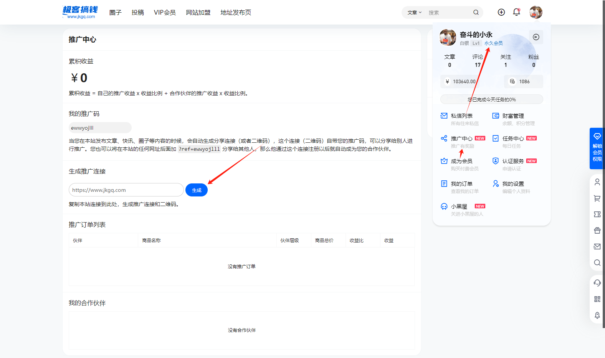Click the customer service headset icon
This screenshot has height=358, width=605.
pyautogui.click(x=597, y=283)
